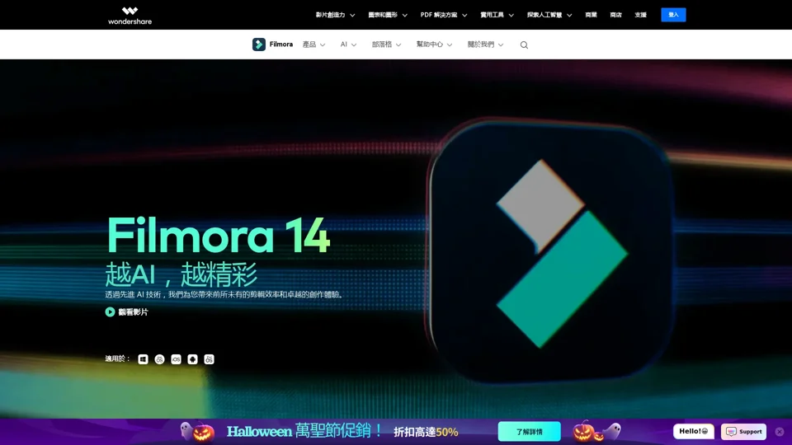Expand the 影片創造力 dropdown

coord(336,15)
